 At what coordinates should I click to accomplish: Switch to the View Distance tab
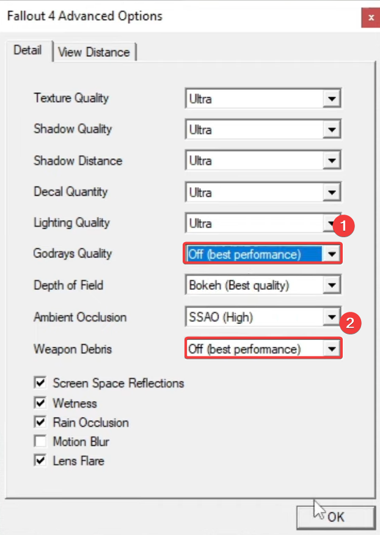point(94,53)
